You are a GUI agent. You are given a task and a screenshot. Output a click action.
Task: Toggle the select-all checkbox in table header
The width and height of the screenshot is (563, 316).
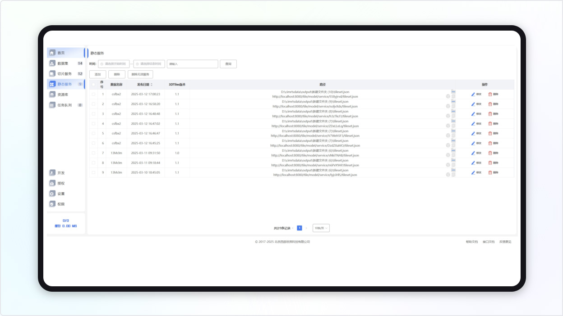pyautogui.click(x=93, y=84)
